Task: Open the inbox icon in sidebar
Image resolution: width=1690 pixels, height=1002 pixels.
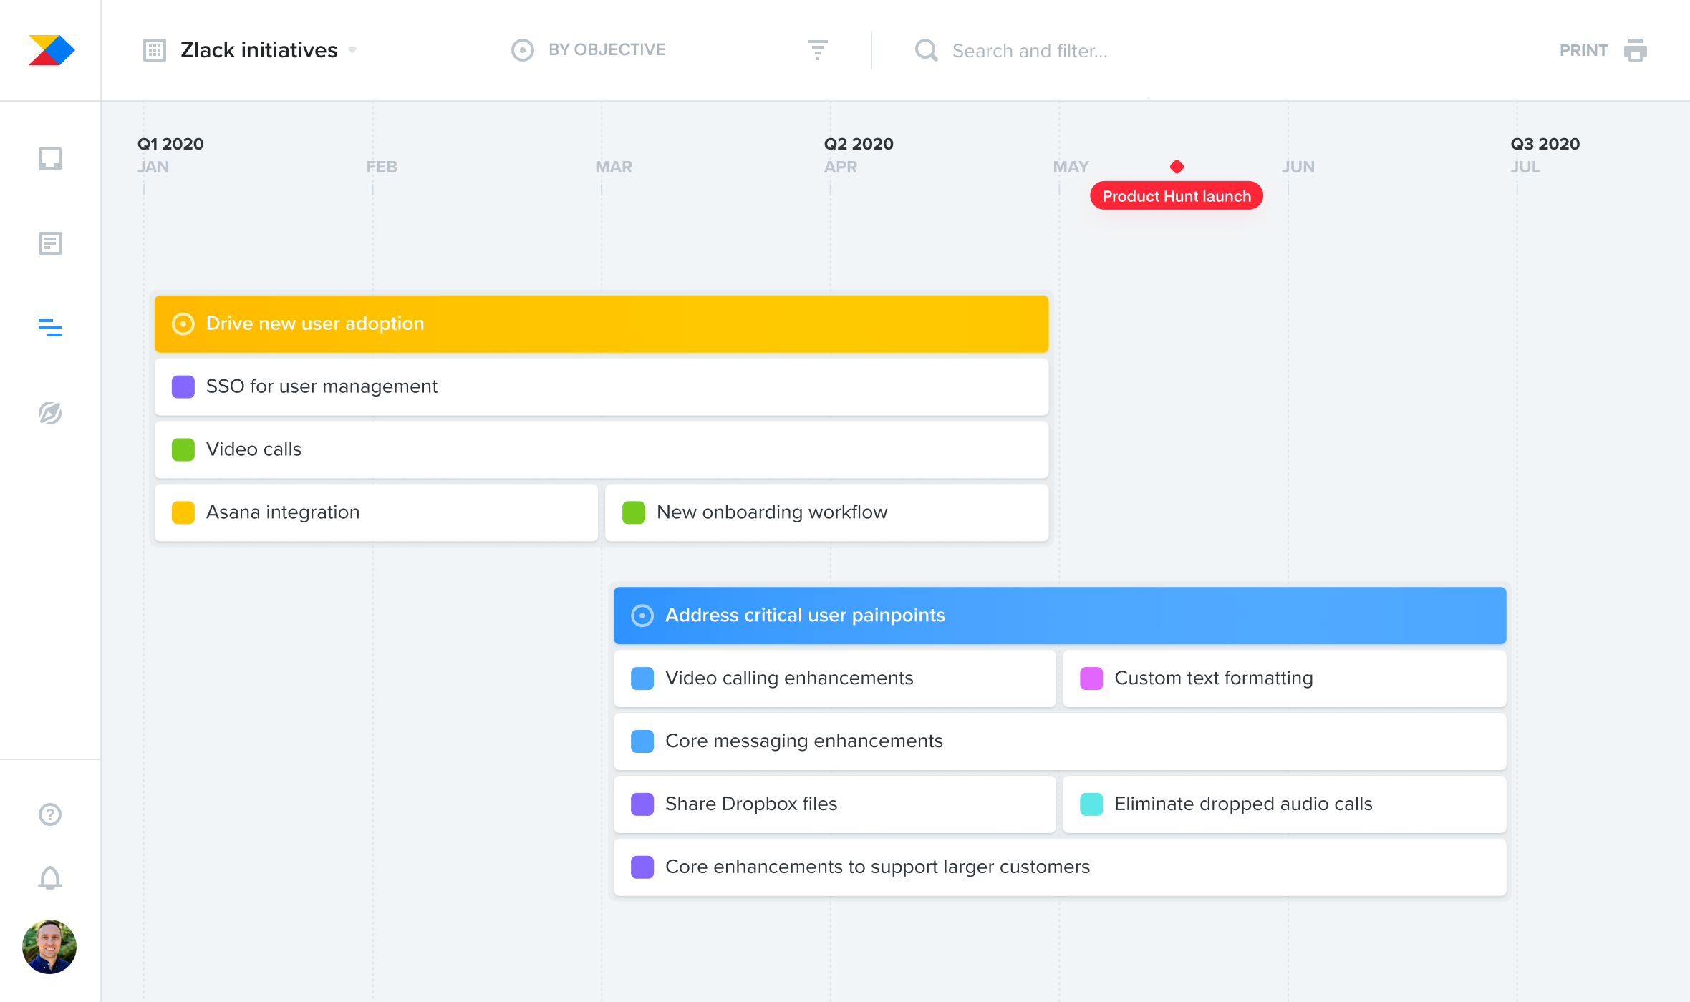Action: (x=50, y=158)
